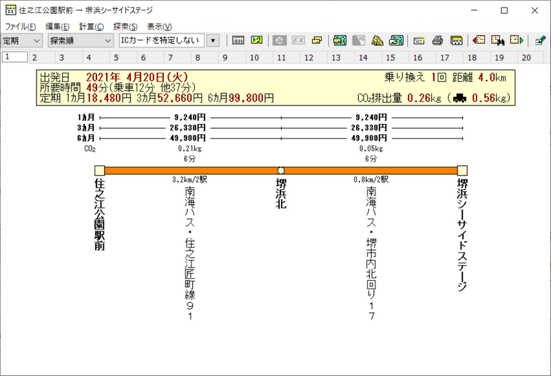551x376 pixels.
Task: Switch to route tab 13
Action: pos(341,57)
